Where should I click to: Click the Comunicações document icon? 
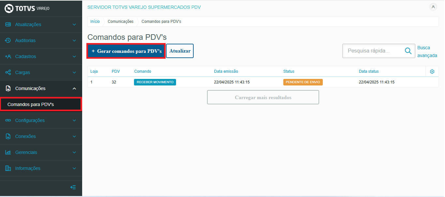point(8,88)
